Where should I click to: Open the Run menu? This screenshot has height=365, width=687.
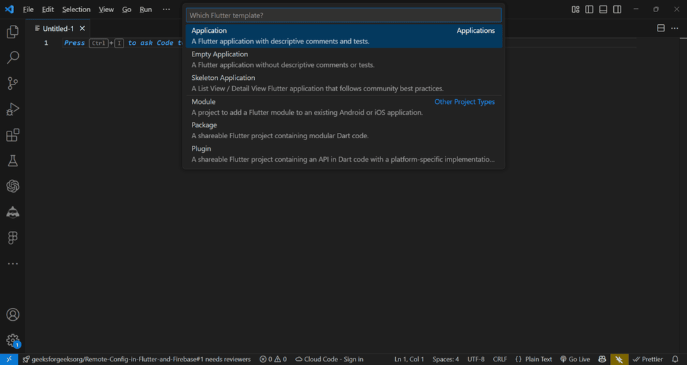point(146,9)
